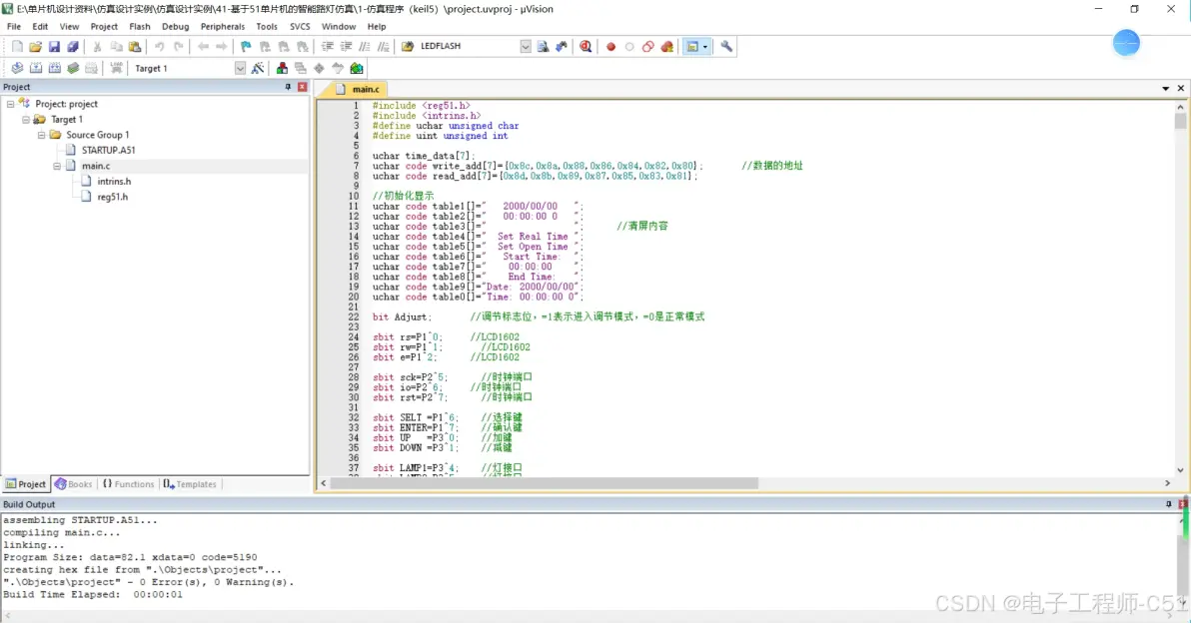This screenshot has width=1191, height=623.
Task: Expand the LEDFLASH find dropdown
Action: 526,47
